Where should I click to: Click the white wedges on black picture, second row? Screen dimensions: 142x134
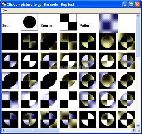tap(29, 61)
